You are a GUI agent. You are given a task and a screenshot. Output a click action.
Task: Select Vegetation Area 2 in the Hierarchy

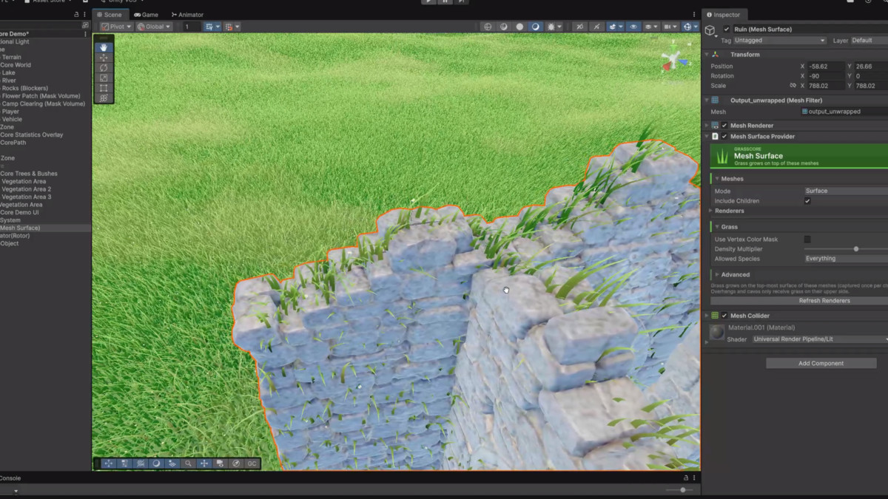pyautogui.click(x=26, y=189)
